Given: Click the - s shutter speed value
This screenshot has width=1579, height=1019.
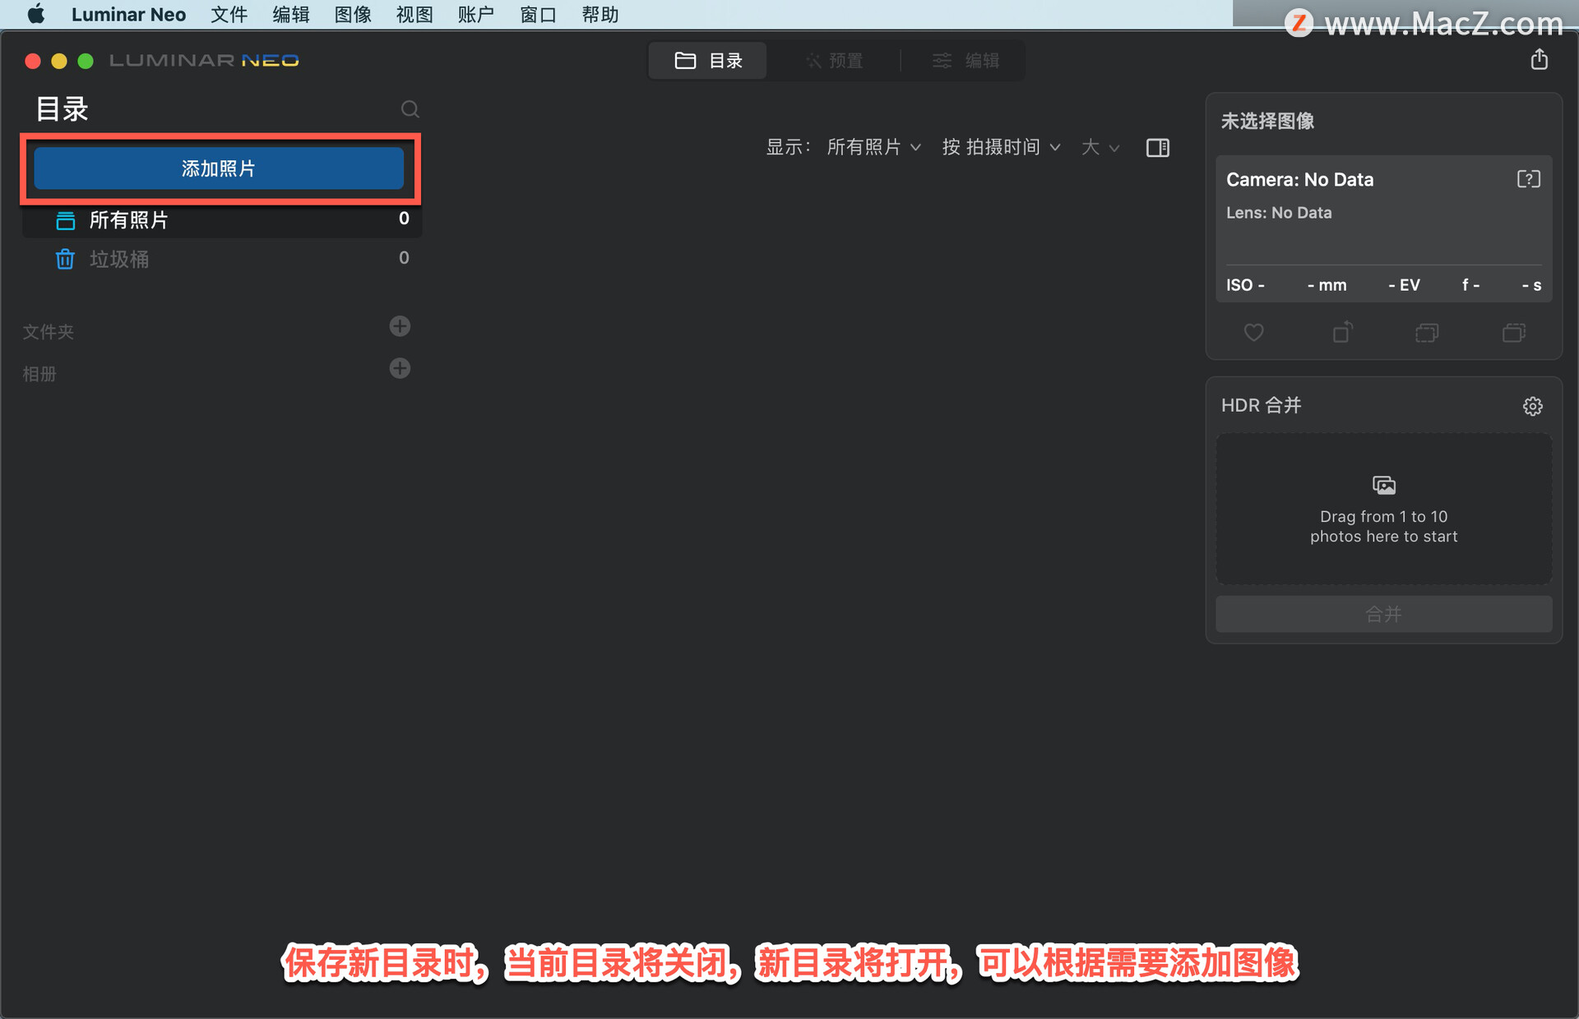Looking at the screenshot, I should click(1531, 285).
